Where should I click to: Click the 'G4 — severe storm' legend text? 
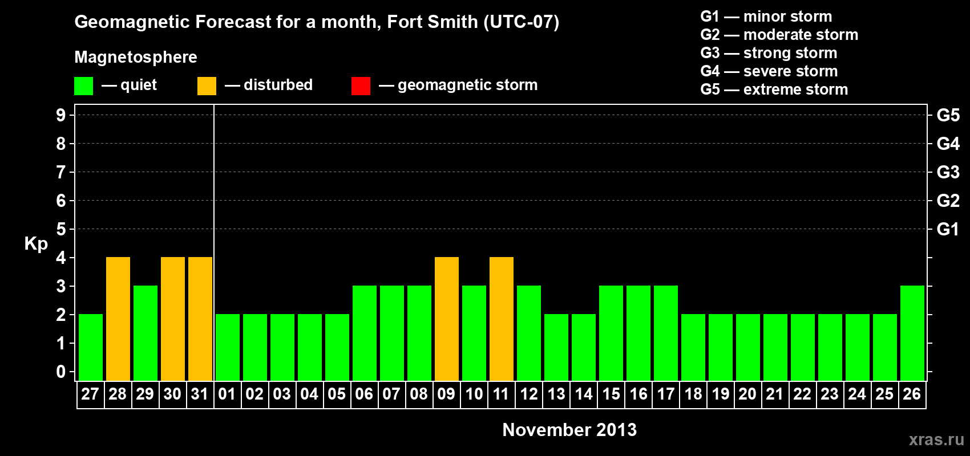[769, 71]
